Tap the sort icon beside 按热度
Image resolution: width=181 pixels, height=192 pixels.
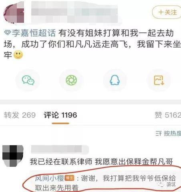tap(159, 133)
